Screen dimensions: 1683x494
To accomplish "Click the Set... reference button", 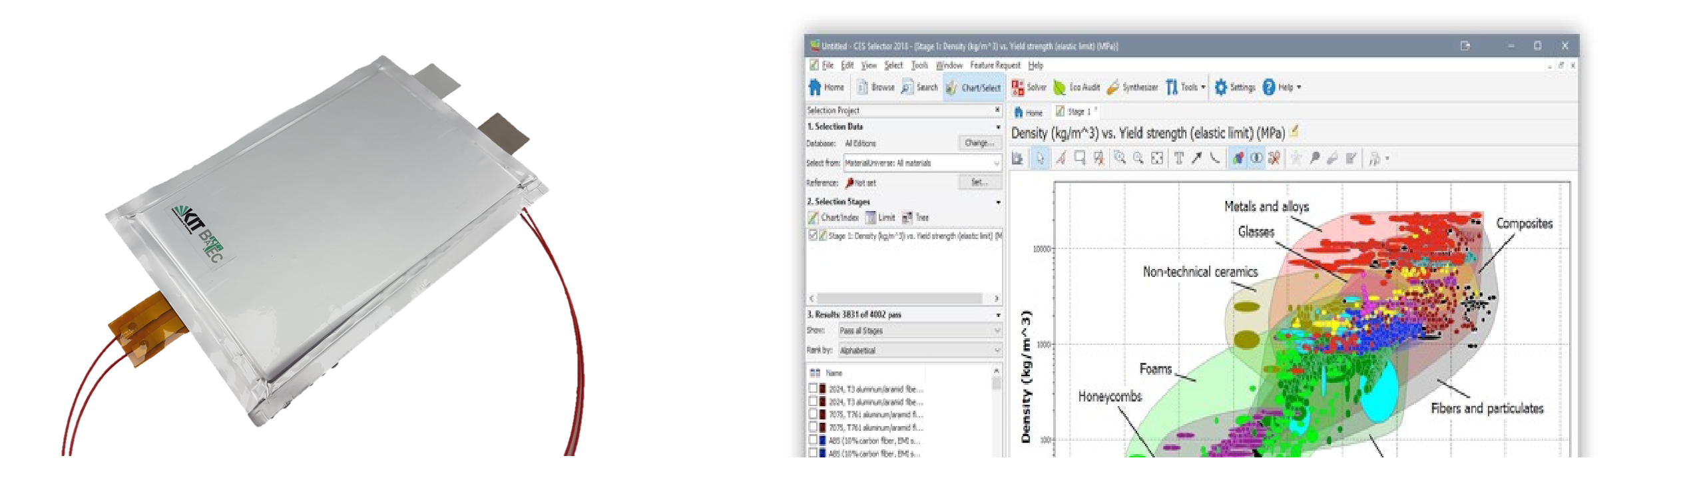I will (x=980, y=182).
